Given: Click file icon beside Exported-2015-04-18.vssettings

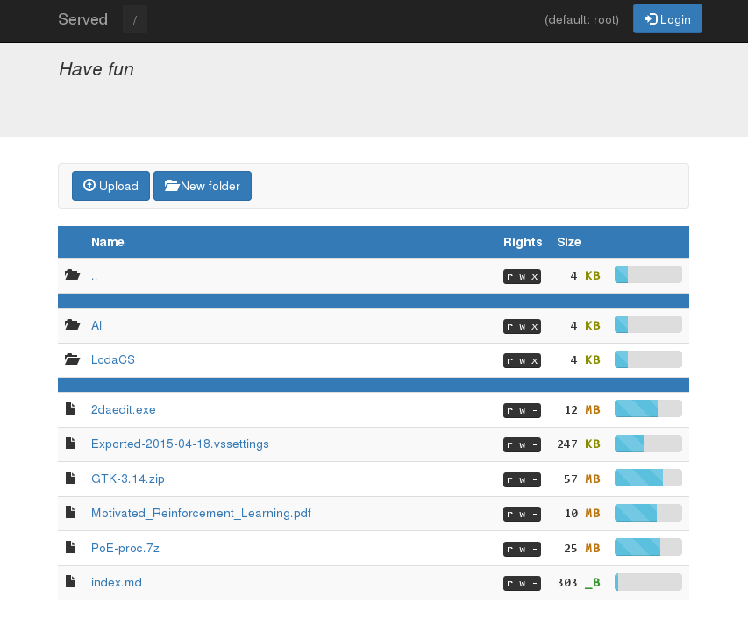Looking at the screenshot, I should tap(71, 443).
